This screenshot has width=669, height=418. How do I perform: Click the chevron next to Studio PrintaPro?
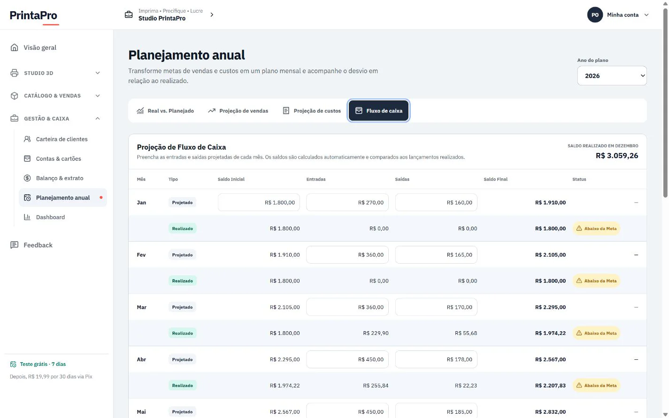[212, 15]
